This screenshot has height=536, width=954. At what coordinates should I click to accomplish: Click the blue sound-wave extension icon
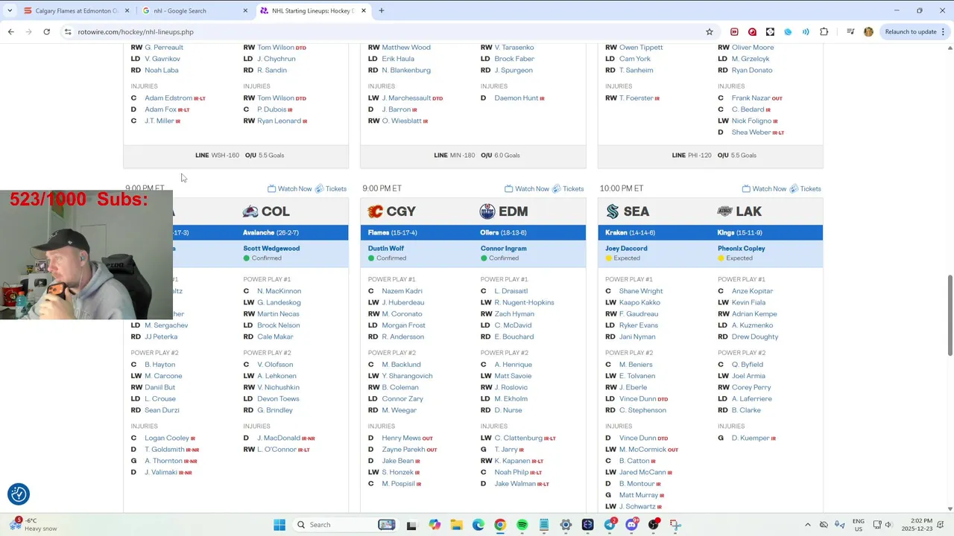coord(806,32)
